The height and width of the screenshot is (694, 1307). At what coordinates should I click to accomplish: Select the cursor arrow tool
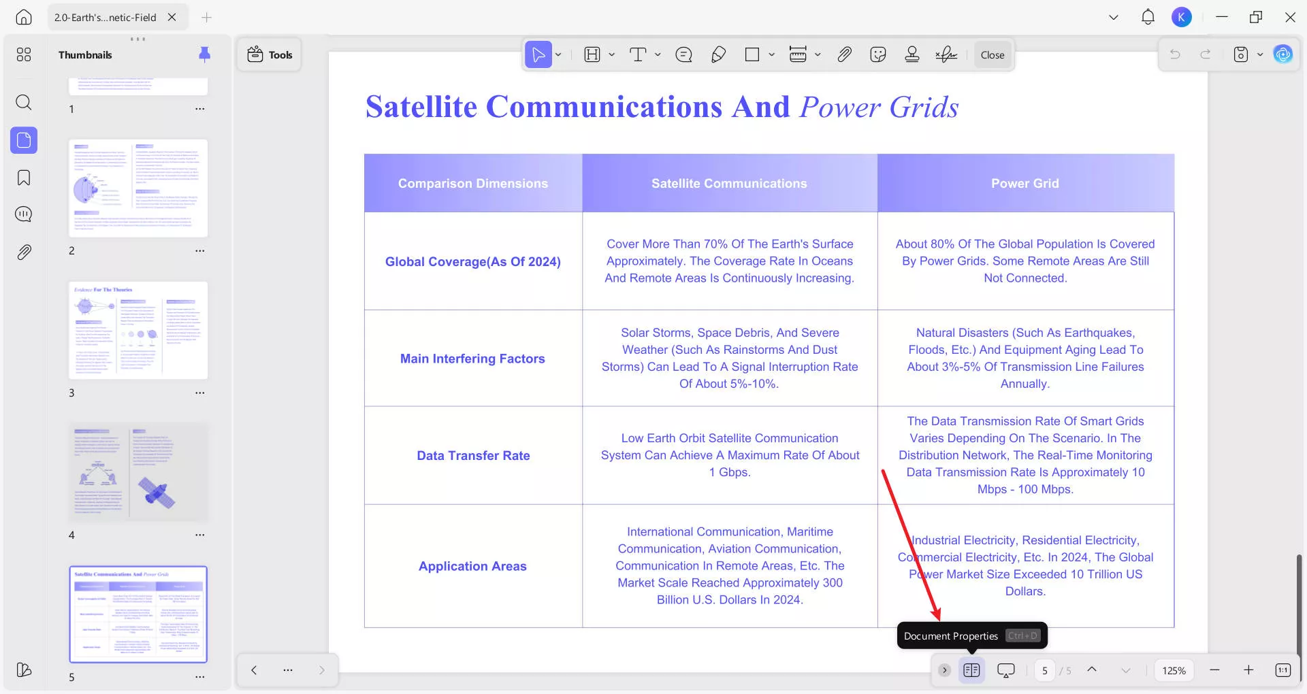pyautogui.click(x=538, y=55)
